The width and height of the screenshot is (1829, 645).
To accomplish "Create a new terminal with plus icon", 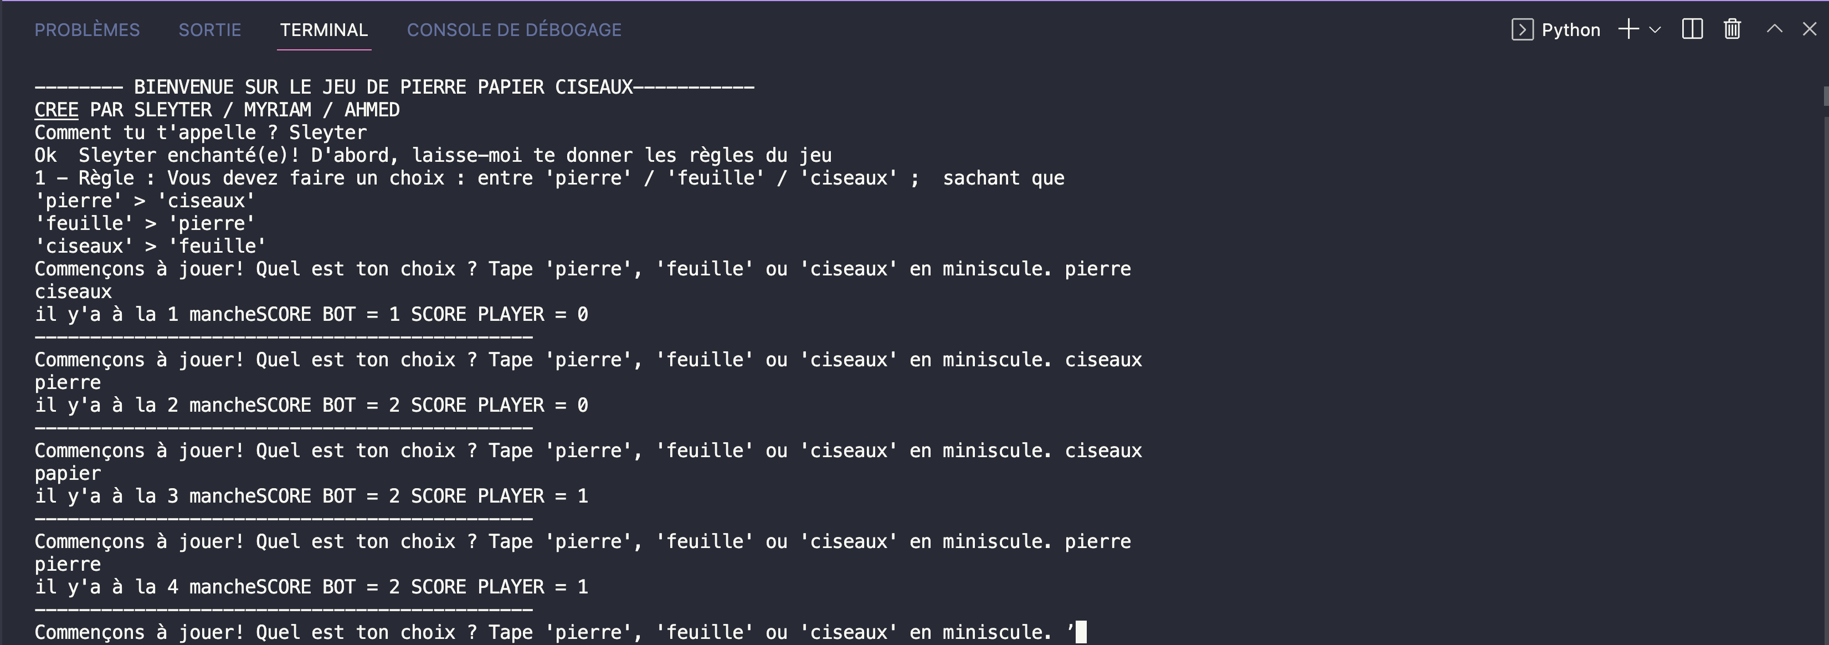I will coord(1628,29).
